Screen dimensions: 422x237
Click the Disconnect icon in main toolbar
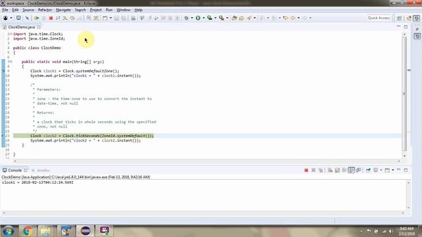(x=58, y=18)
